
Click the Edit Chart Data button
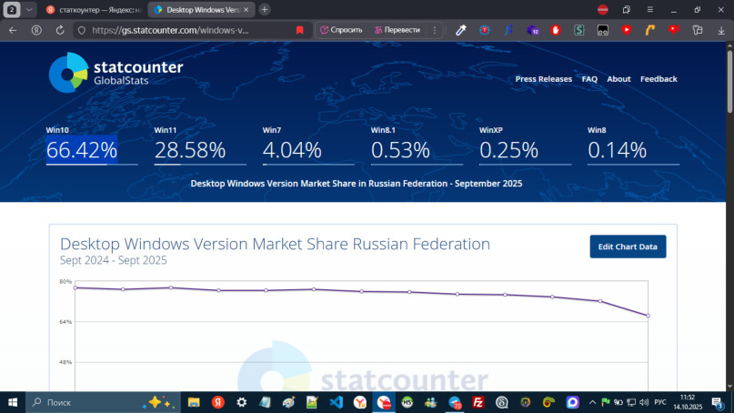click(628, 247)
